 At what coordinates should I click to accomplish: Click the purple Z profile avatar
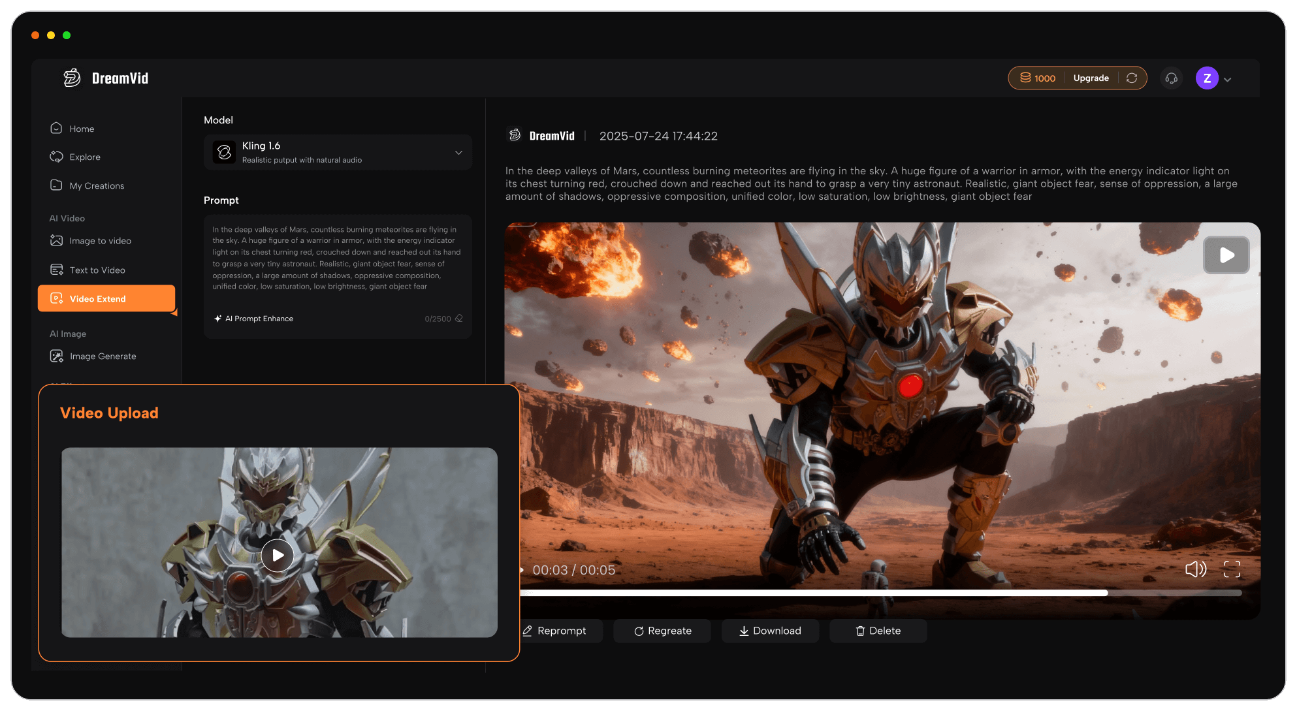1207,78
